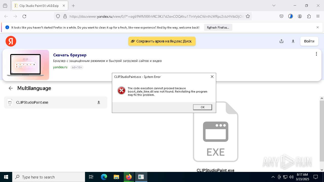Switch to Firefox in the taskbar
Viewport: 324px width, 182px height.
(x=129, y=177)
